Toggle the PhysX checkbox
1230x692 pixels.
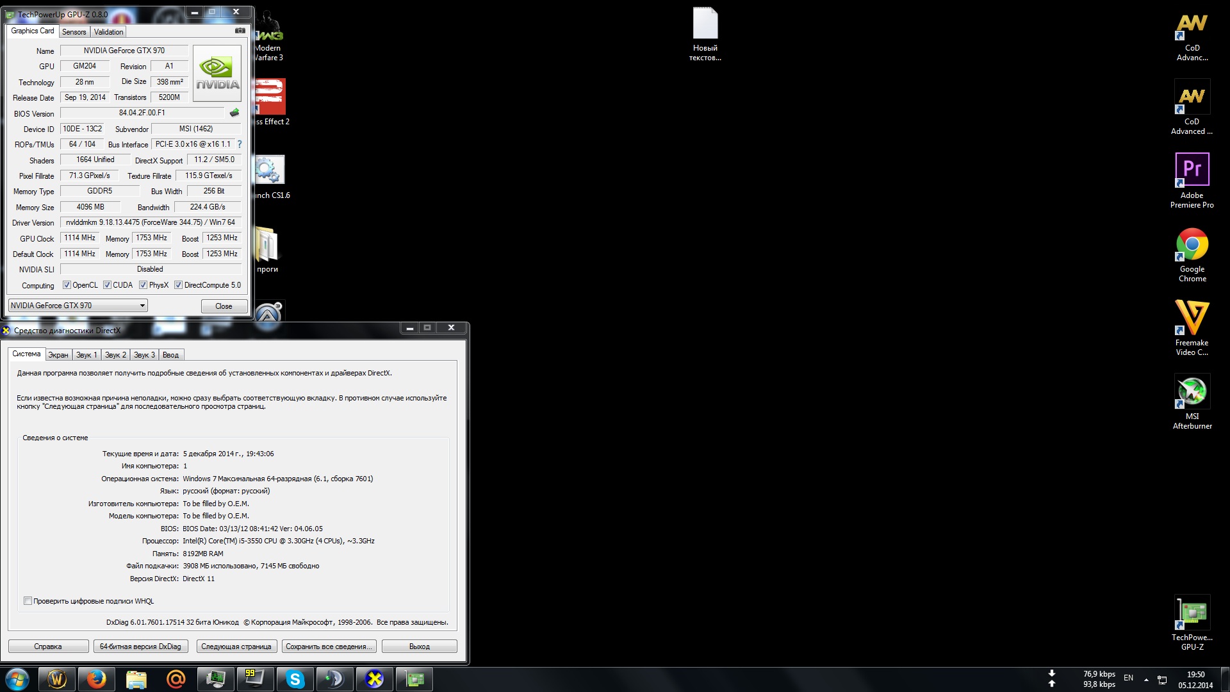[143, 285]
